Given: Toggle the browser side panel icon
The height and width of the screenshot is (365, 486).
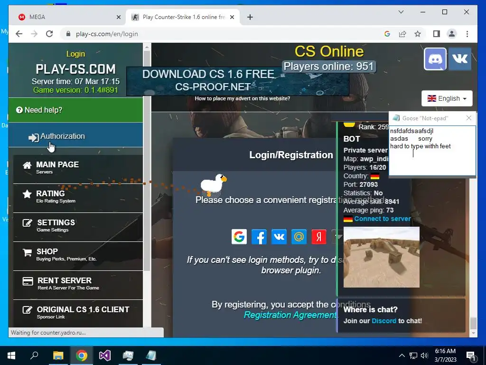Looking at the screenshot, I should click(437, 34).
